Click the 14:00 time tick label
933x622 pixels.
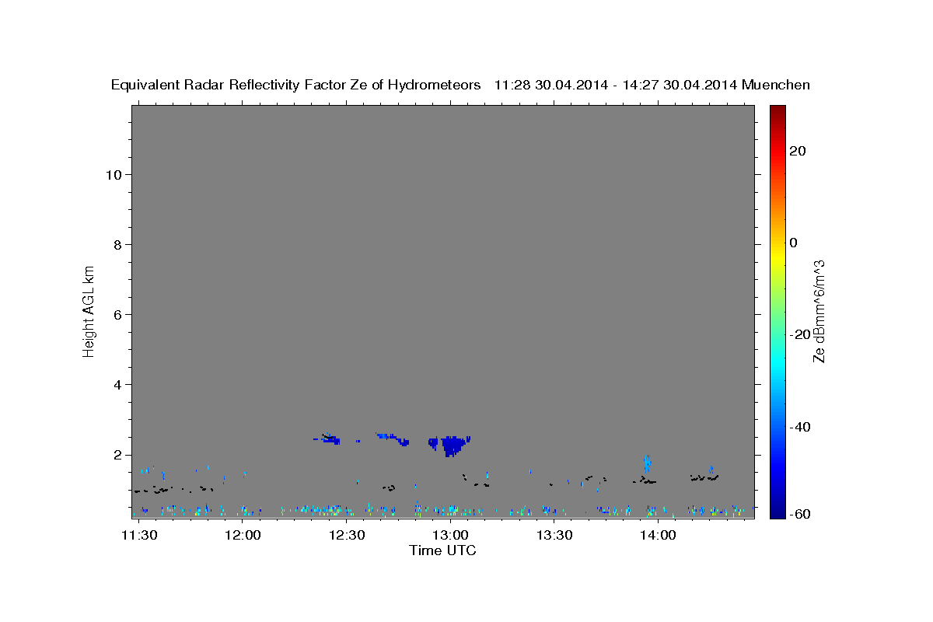tap(658, 535)
